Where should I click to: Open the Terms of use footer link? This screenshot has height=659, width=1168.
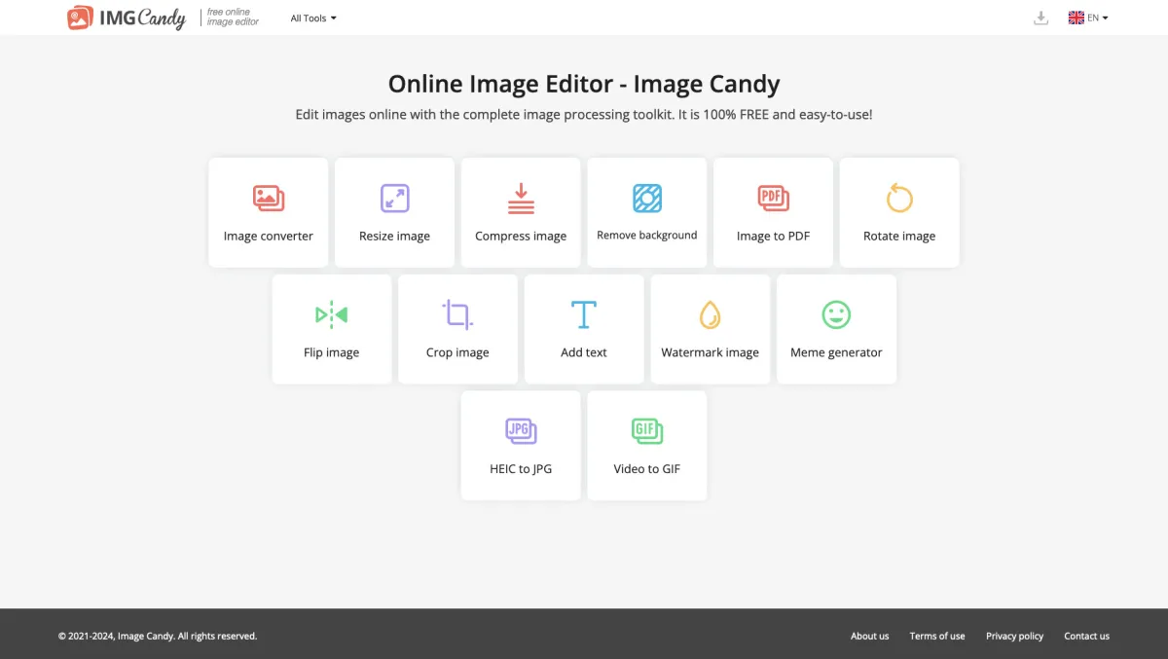pos(937,636)
